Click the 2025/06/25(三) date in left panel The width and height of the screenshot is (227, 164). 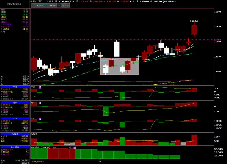coord(15,4)
